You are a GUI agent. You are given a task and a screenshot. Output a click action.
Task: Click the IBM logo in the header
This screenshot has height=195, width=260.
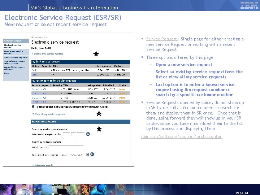249,5
